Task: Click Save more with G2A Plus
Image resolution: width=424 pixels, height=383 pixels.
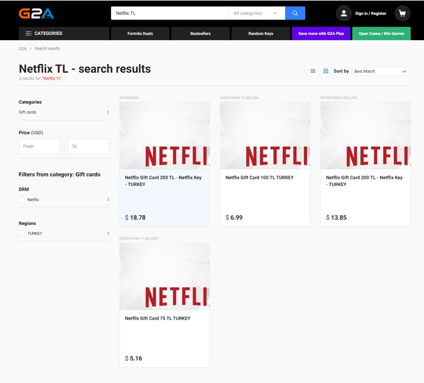Action: pos(321,34)
